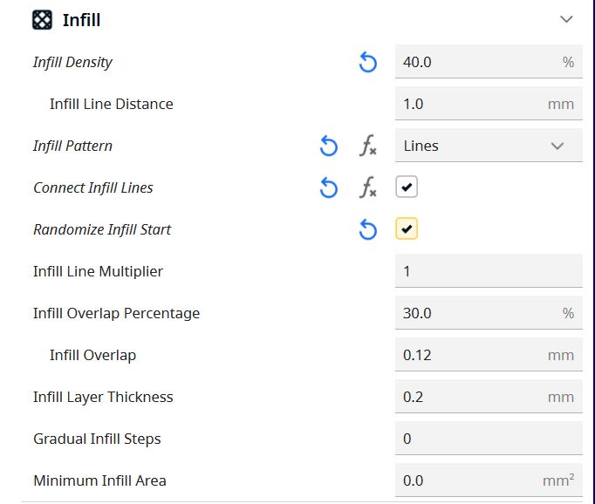595x504 pixels.
Task: Reset Infill Pattern with revert arrow
Action: tap(329, 146)
